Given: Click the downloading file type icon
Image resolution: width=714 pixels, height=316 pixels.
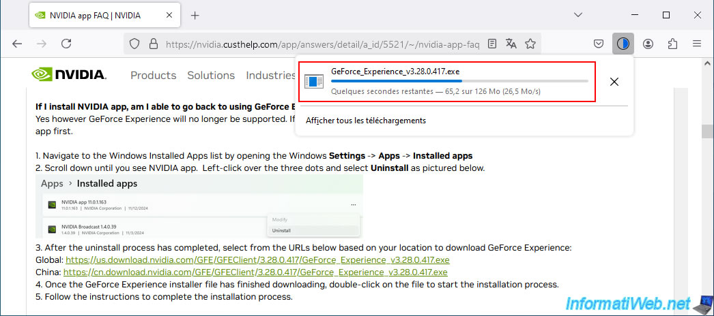Looking at the screenshot, I should [314, 82].
